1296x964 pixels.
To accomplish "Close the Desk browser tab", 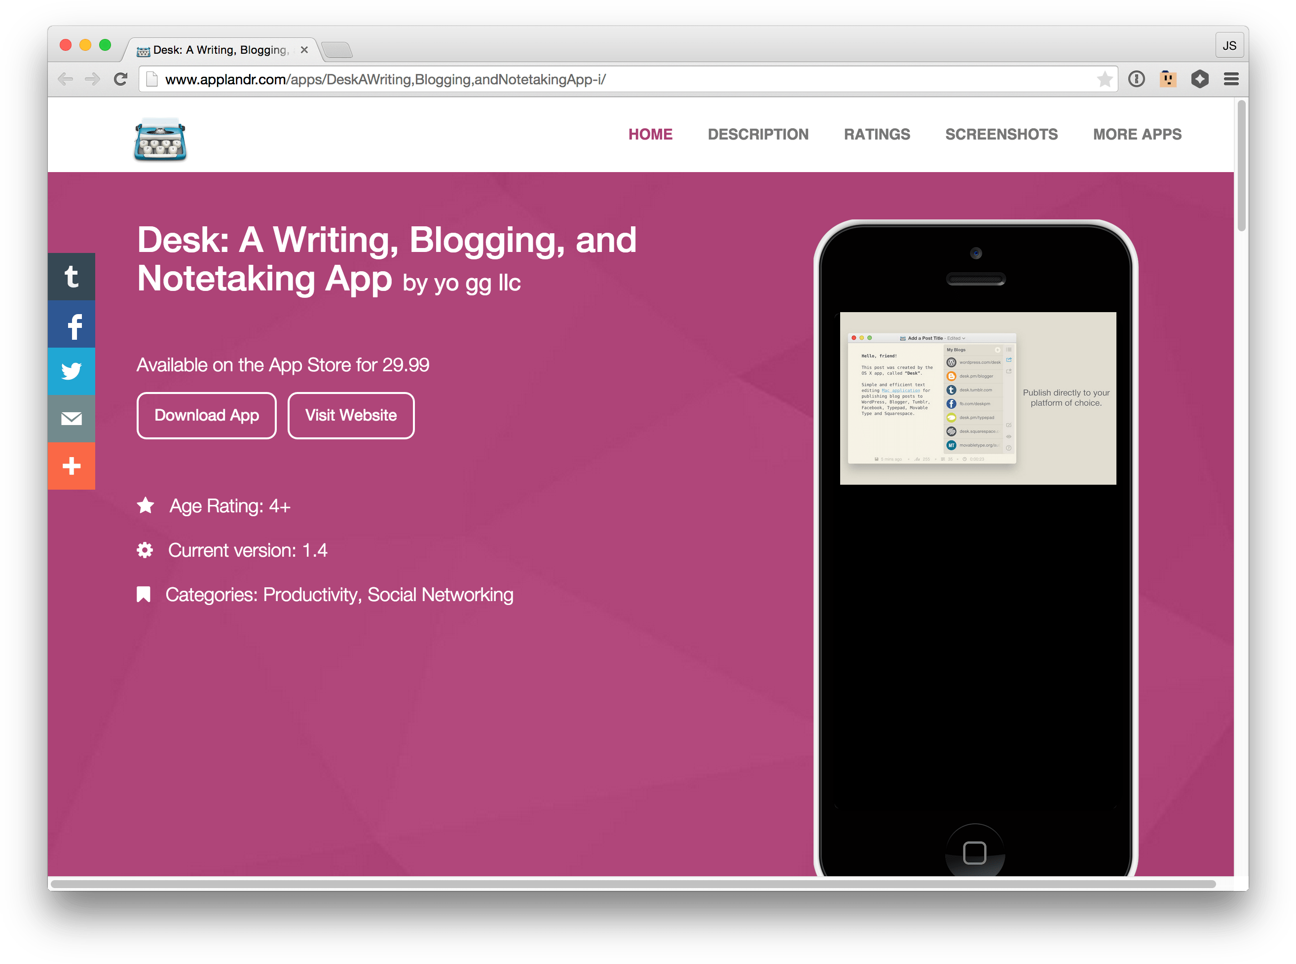I will point(304,50).
